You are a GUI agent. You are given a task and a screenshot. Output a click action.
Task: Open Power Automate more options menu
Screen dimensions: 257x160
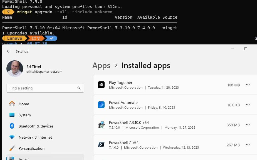[x=248, y=105]
